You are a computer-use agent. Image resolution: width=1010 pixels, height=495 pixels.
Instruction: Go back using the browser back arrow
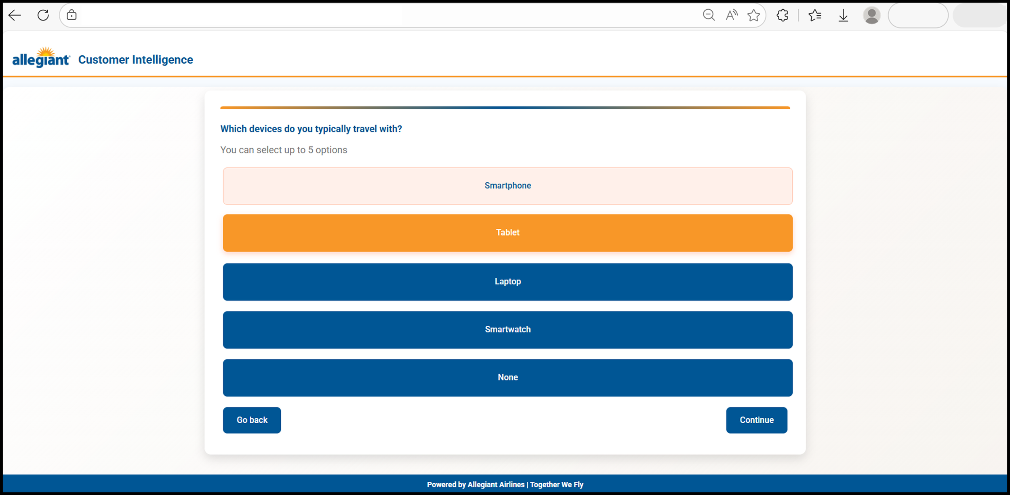[x=15, y=15]
